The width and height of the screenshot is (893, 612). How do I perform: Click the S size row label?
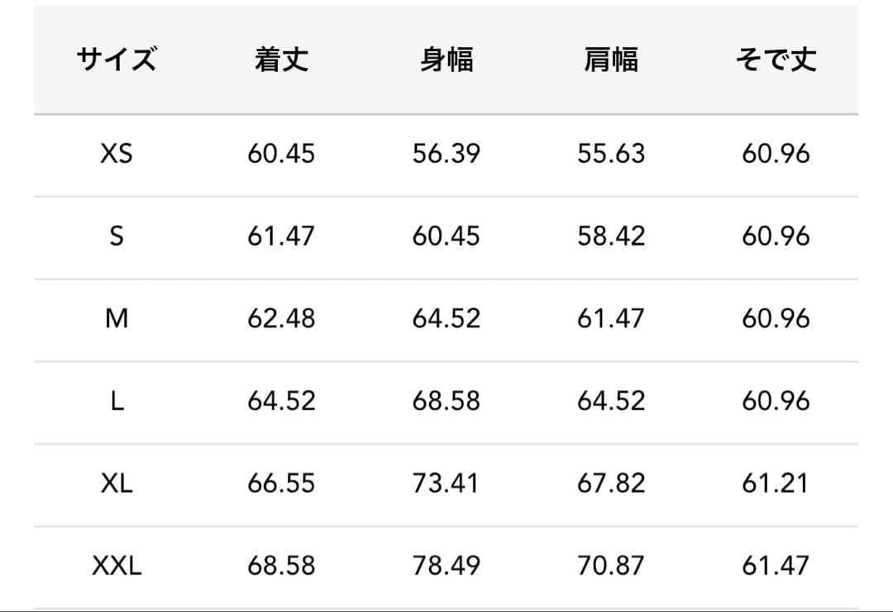[x=117, y=237]
